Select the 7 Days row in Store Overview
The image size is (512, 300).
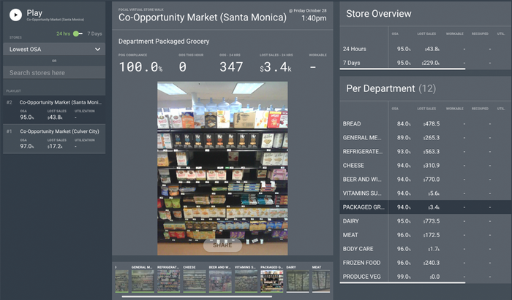[x=426, y=63]
